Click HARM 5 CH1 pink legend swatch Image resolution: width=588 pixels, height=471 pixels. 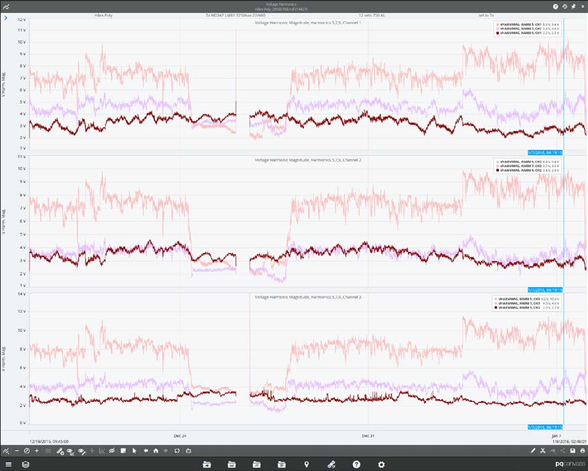point(497,24)
